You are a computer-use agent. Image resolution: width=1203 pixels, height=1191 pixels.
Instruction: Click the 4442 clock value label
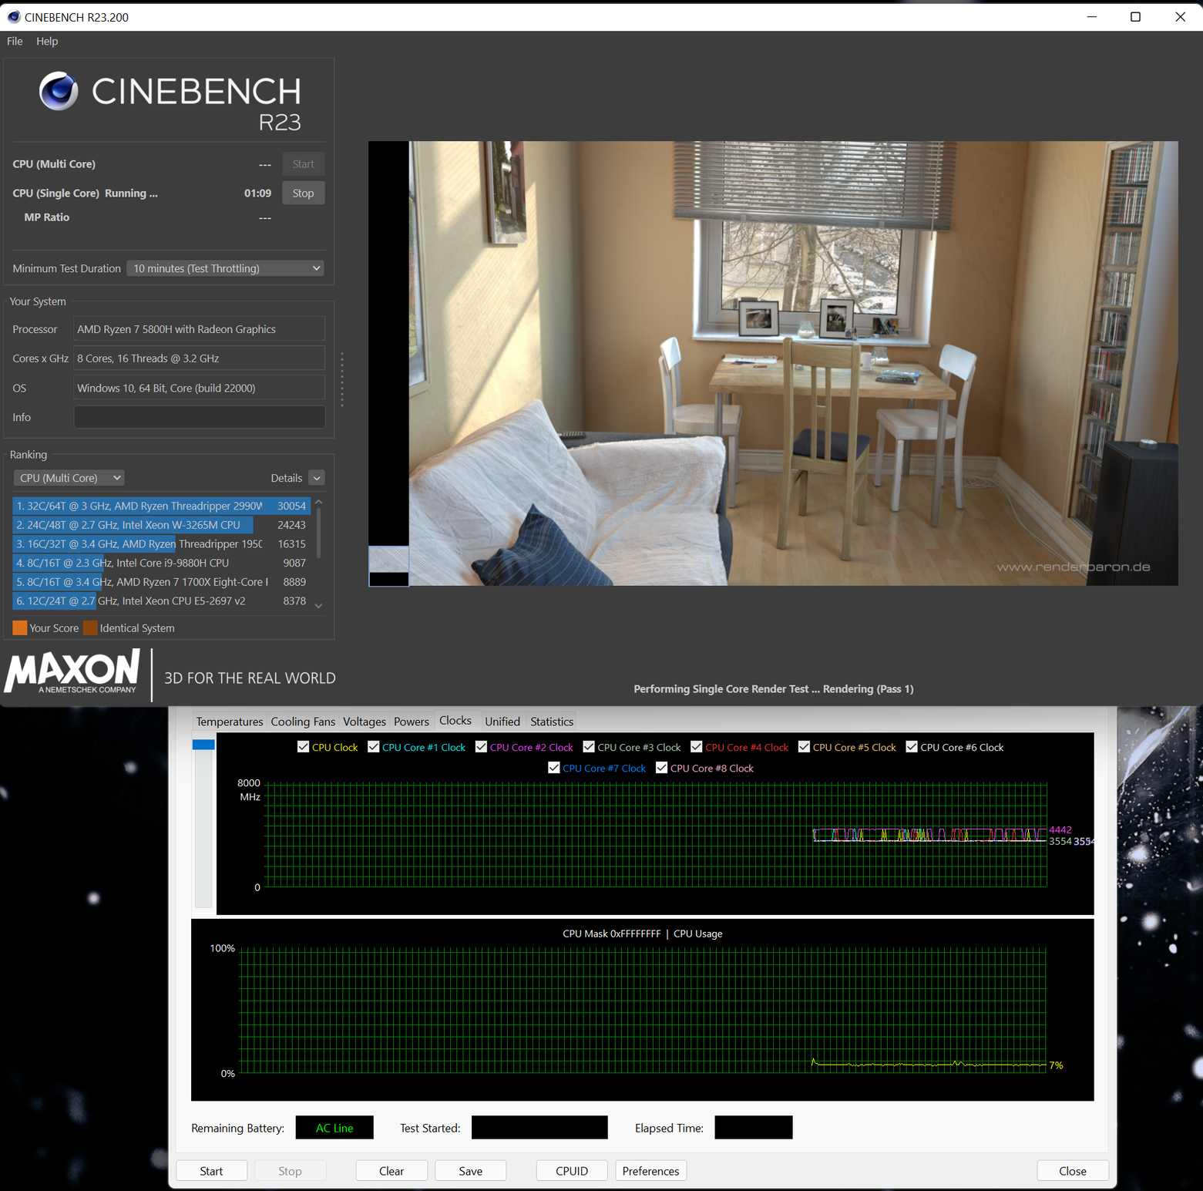click(1060, 830)
